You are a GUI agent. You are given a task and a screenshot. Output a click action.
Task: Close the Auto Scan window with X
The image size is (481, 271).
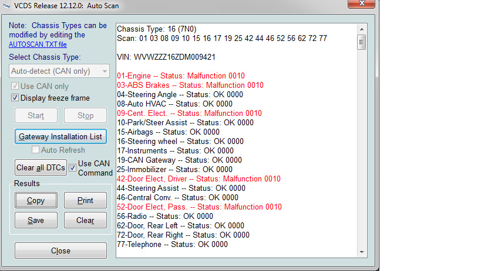tap(361, 4)
